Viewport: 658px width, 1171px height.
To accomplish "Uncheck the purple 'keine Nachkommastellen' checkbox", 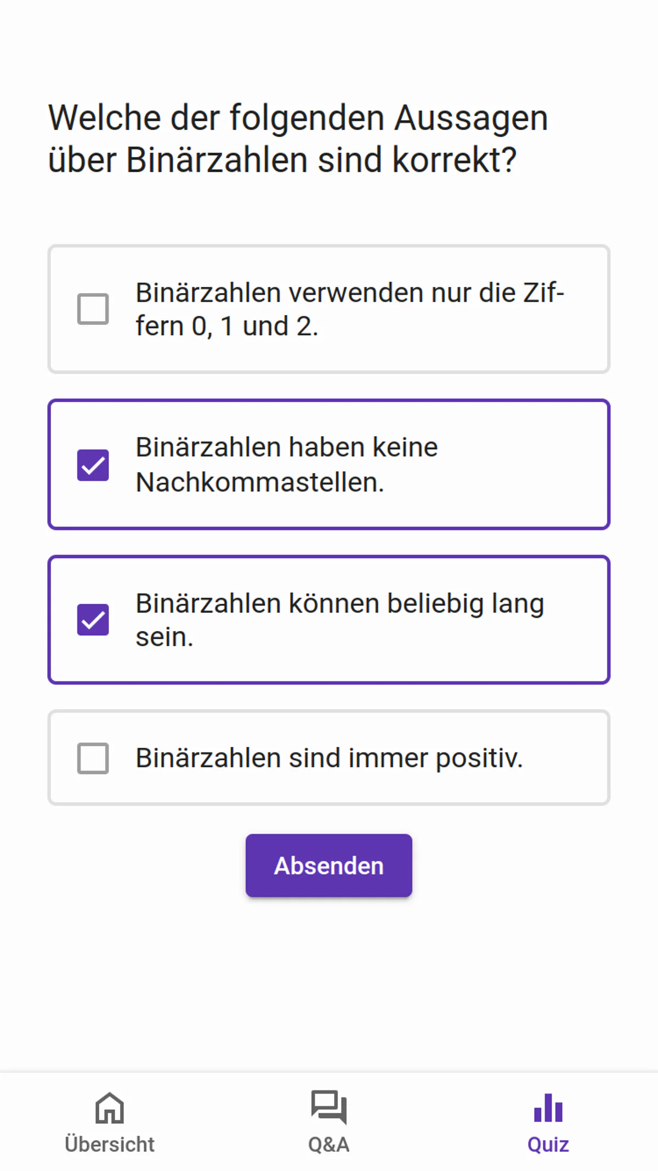I will point(93,465).
